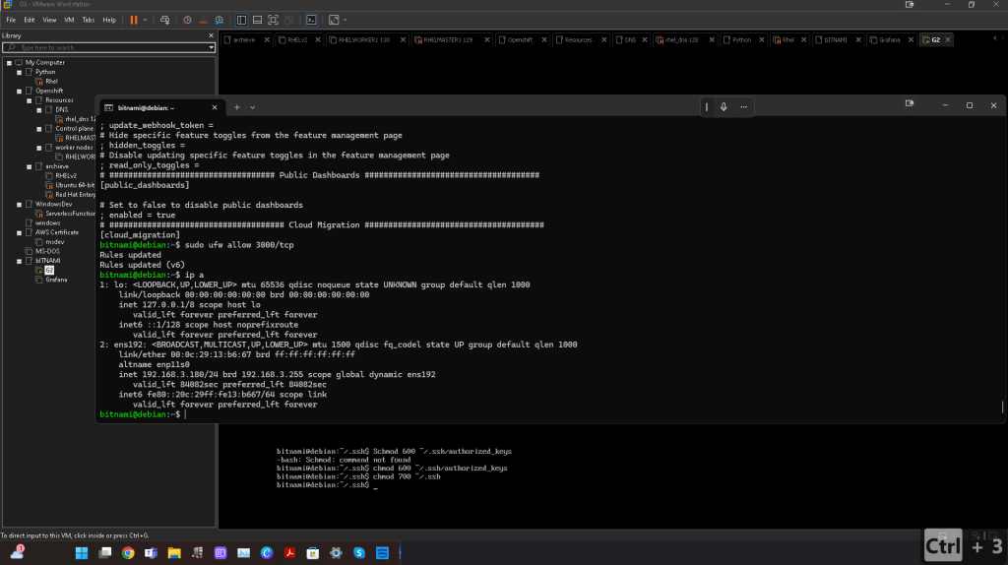Enter full screen mode

point(274,20)
